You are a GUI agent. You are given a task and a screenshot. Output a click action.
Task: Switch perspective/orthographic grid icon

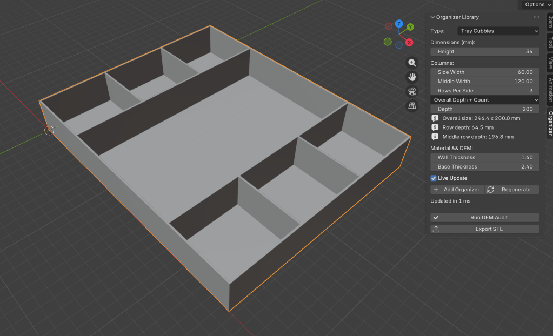[412, 105]
